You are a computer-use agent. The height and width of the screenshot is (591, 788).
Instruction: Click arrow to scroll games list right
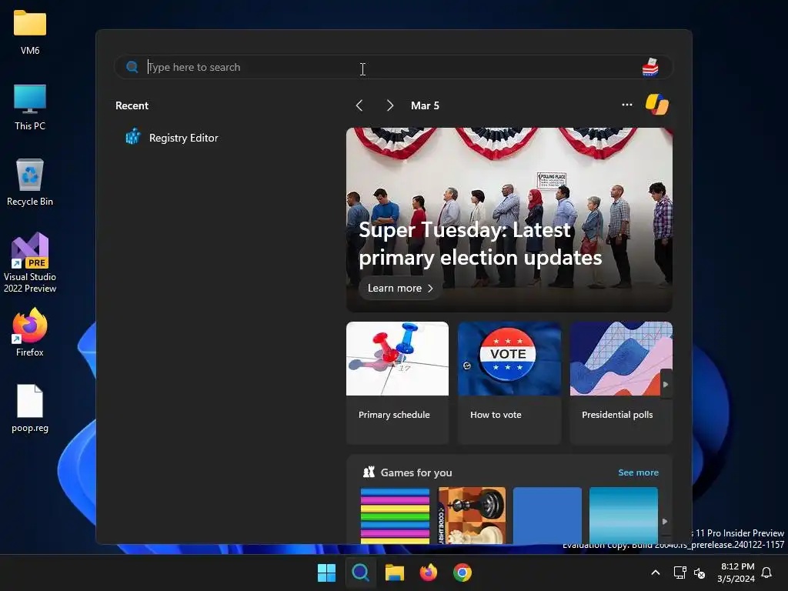coord(665,522)
